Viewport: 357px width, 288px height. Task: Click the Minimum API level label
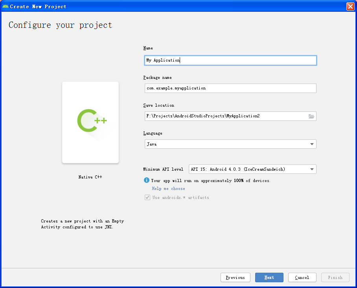tap(163, 169)
